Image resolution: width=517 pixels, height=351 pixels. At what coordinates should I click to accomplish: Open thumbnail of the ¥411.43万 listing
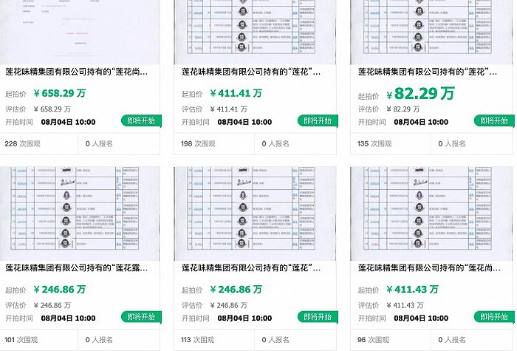pos(431,214)
